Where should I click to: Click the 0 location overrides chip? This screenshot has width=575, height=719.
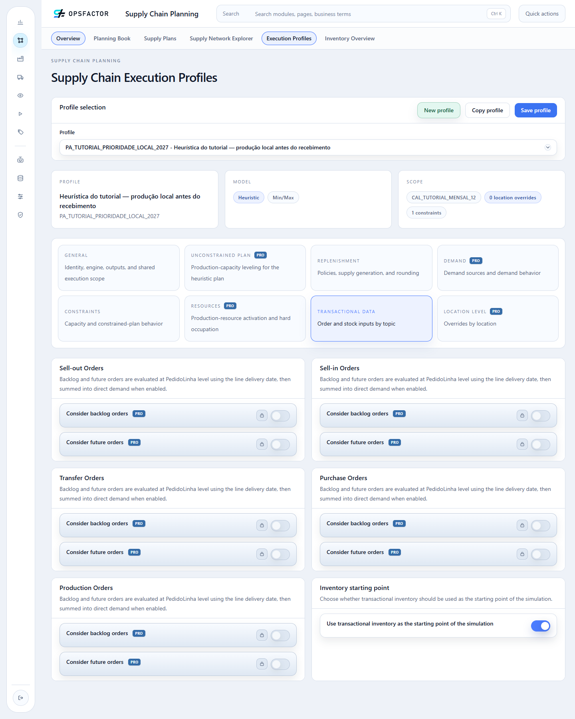513,197
